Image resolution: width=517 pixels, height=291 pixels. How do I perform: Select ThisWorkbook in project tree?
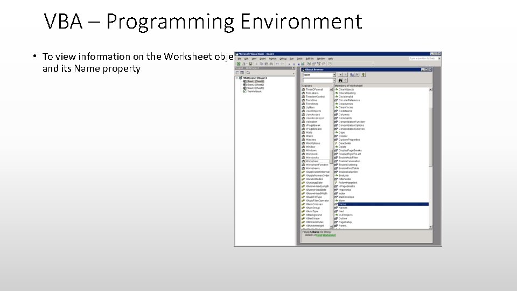pos(254,92)
